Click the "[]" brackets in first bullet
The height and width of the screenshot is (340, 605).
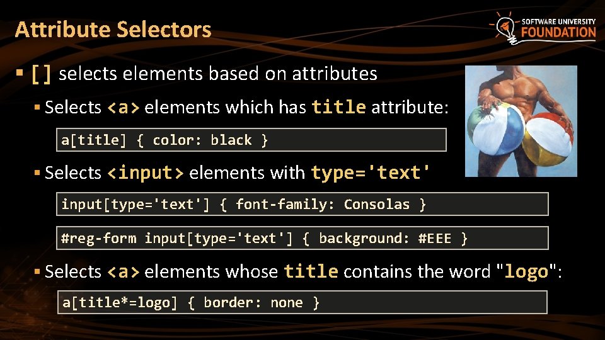tap(42, 74)
